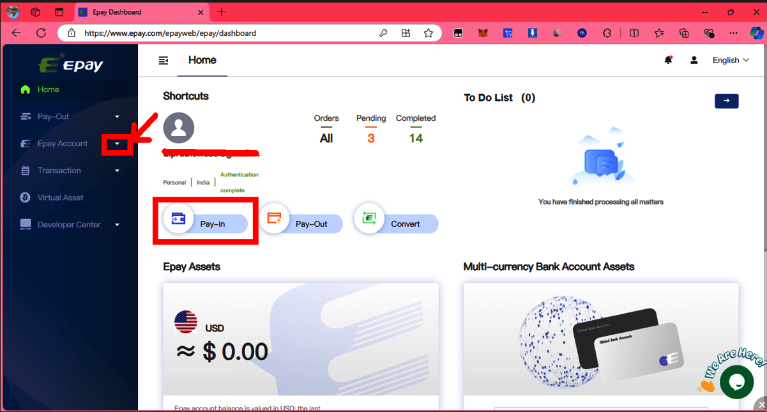Click the Pay-In shortcut icon
Screen dimensions: 767x412
coord(179,219)
